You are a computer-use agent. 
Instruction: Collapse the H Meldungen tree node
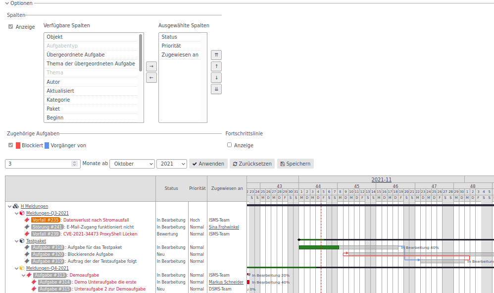pyautogui.click(x=10, y=206)
